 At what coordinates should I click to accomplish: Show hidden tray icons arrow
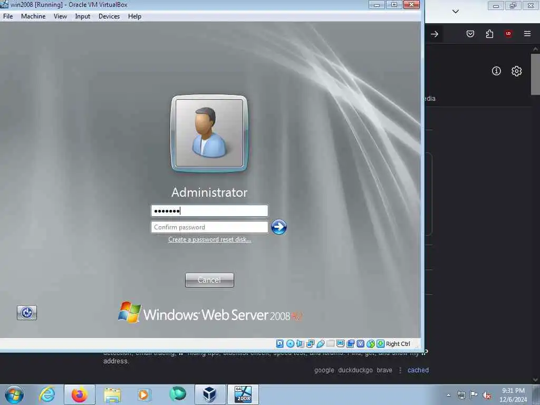click(x=448, y=395)
